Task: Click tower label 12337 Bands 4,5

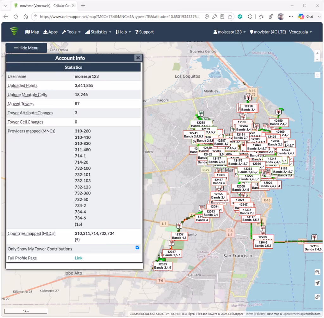Action: 179,236
